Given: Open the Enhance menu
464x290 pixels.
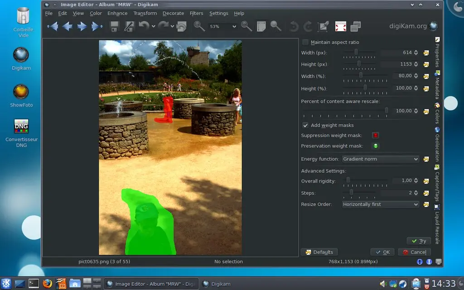Looking at the screenshot, I should coord(117,13).
